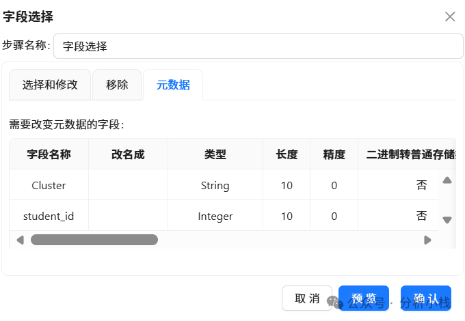Click the 类型 column header

(215, 154)
